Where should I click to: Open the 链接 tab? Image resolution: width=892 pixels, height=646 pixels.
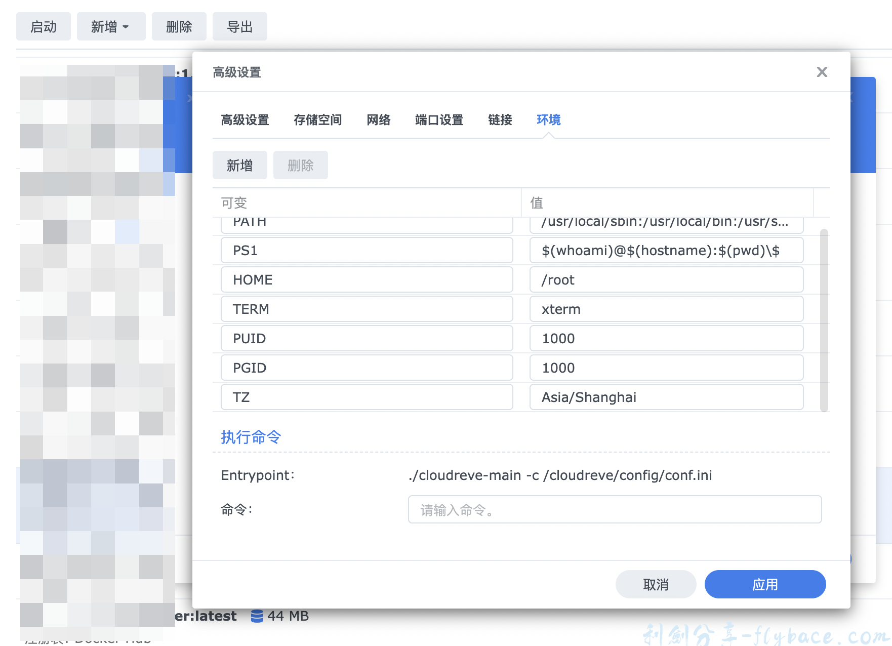pos(499,120)
